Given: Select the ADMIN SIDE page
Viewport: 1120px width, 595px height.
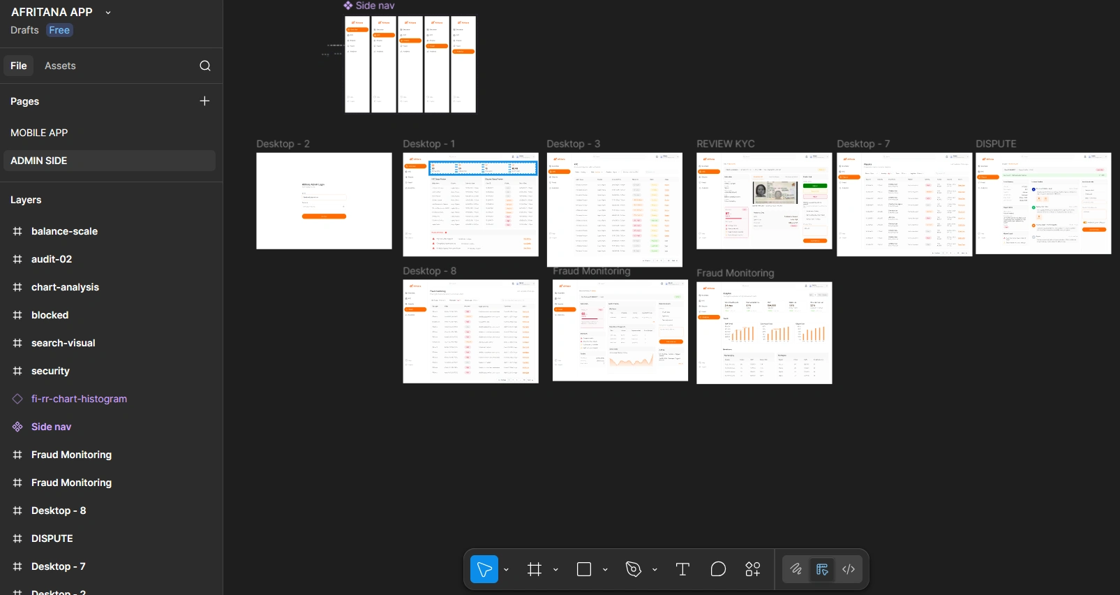Looking at the screenshot, I should pyautogui.click(x=110, y=161).
